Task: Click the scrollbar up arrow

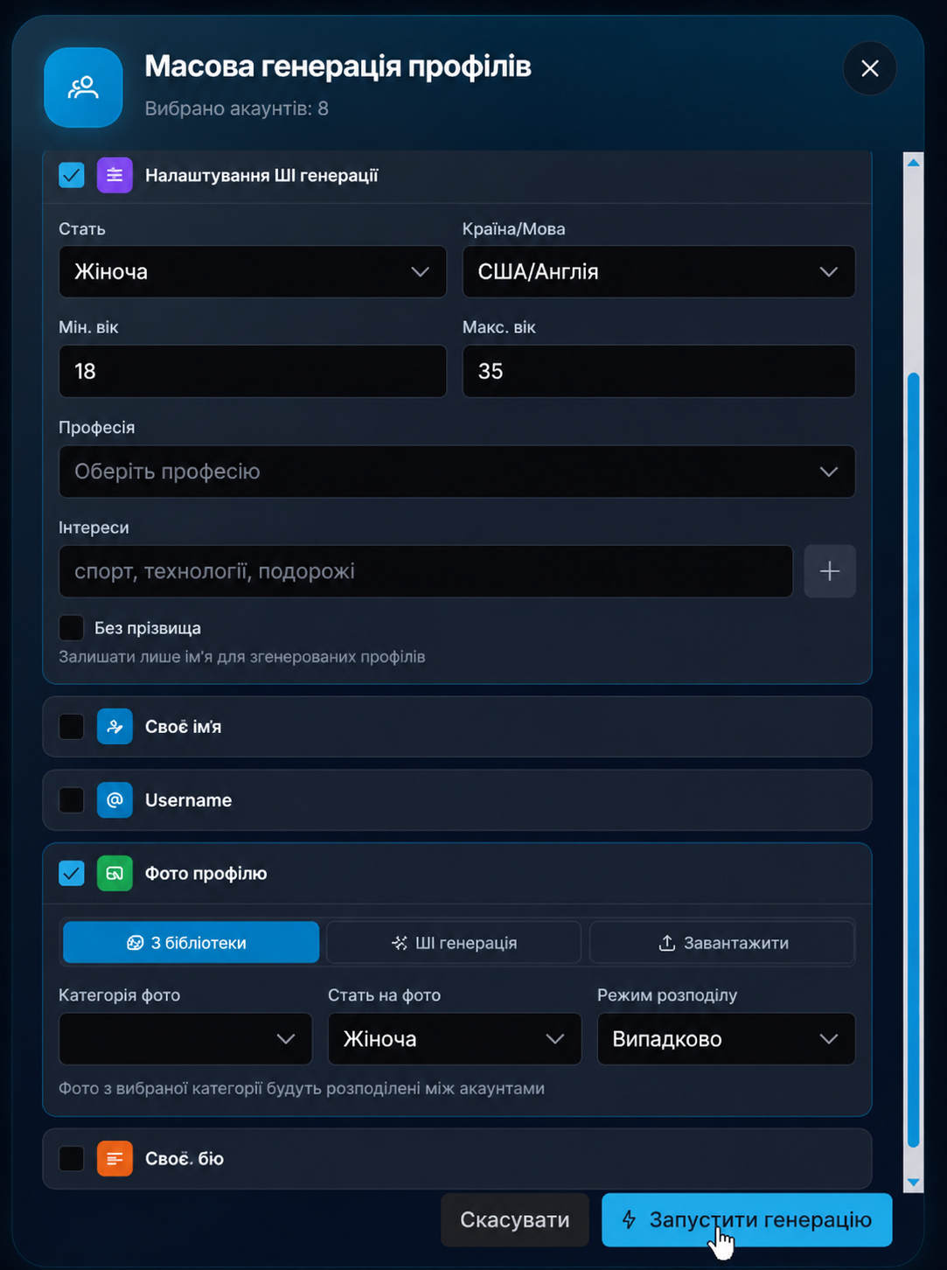Action: (x=914, y=163)
